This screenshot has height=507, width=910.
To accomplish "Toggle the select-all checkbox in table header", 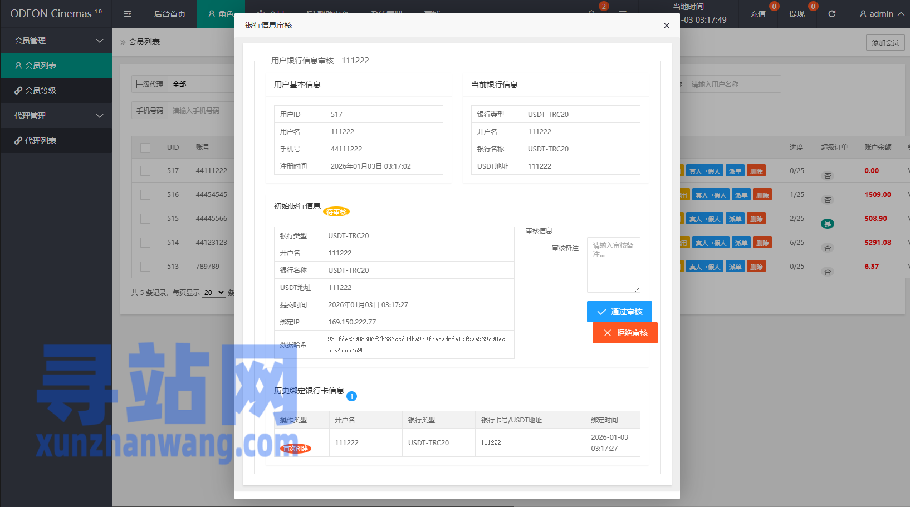I will tap(145, 147).
